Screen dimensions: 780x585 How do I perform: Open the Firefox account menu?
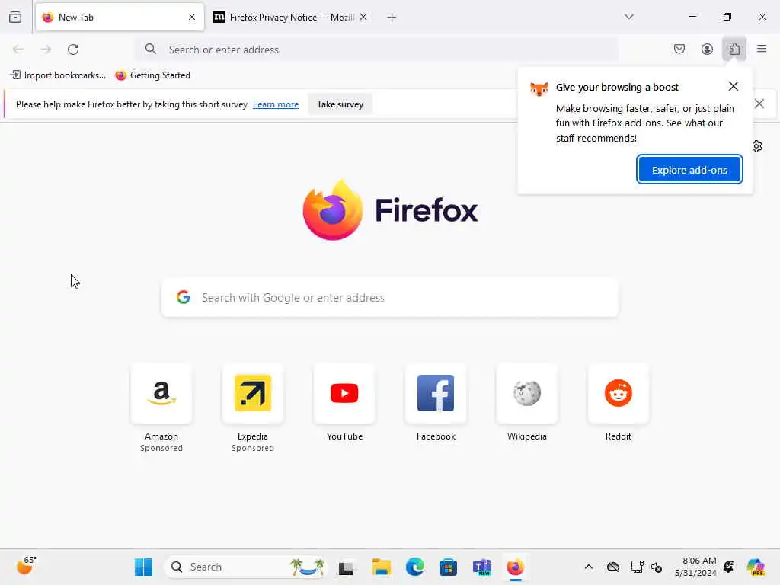point(707,49)
